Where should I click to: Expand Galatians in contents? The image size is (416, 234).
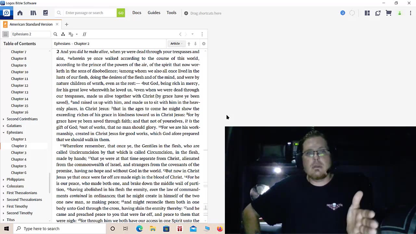4,126
